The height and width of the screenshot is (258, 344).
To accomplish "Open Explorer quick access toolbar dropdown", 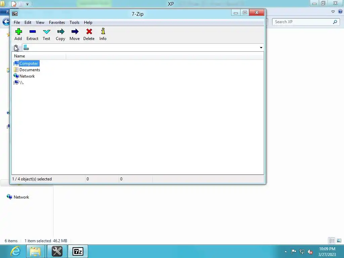I will click(28, 4).
